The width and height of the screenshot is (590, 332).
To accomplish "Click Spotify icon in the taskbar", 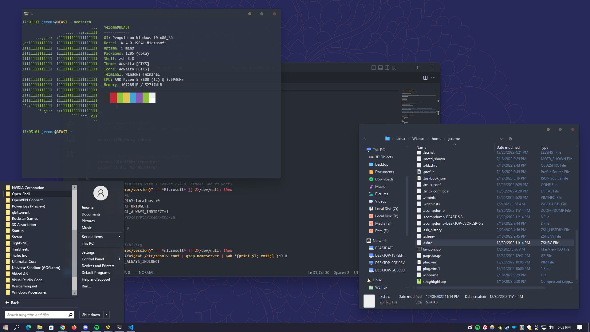I will point(97,327).
